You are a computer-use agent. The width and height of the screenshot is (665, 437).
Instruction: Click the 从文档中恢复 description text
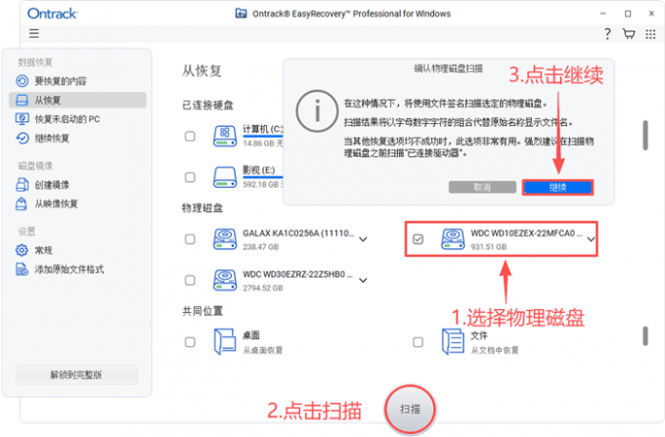(x=495, y=350)
